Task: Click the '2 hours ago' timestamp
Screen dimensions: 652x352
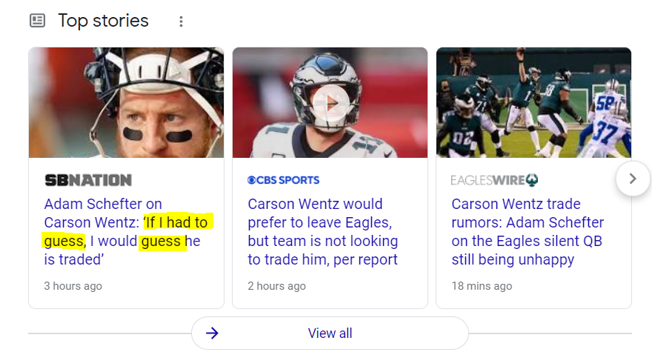Action: [x=276, y=286]
